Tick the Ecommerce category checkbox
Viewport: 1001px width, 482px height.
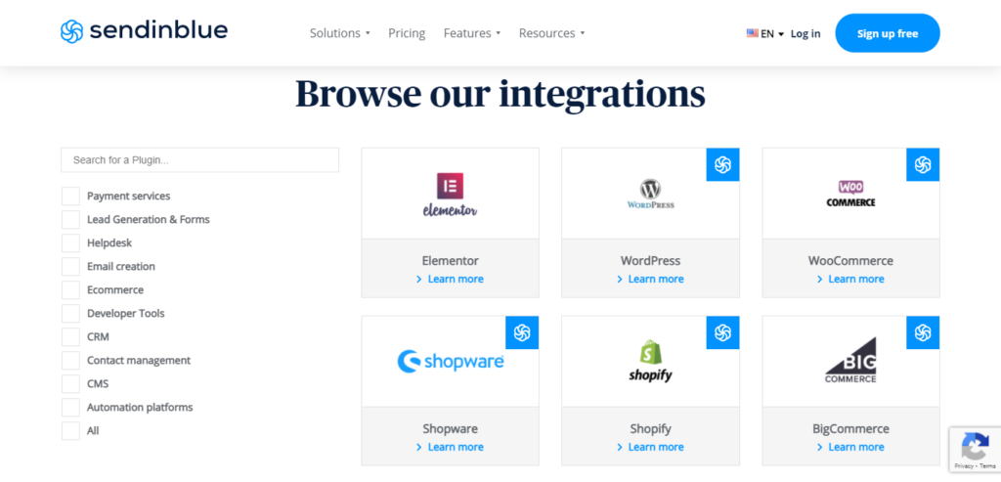70,289
